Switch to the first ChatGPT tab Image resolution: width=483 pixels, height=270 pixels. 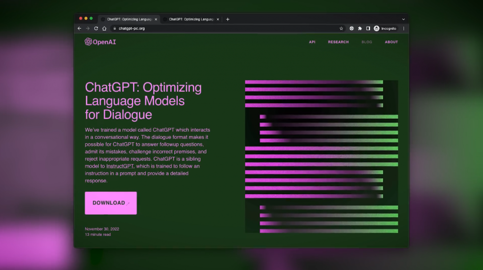click(x=129, y=19)
